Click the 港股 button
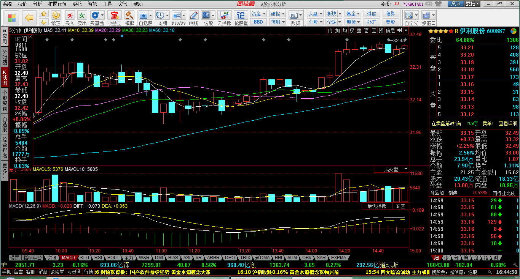The image size is (520, 279). click(x=372, y=14)
